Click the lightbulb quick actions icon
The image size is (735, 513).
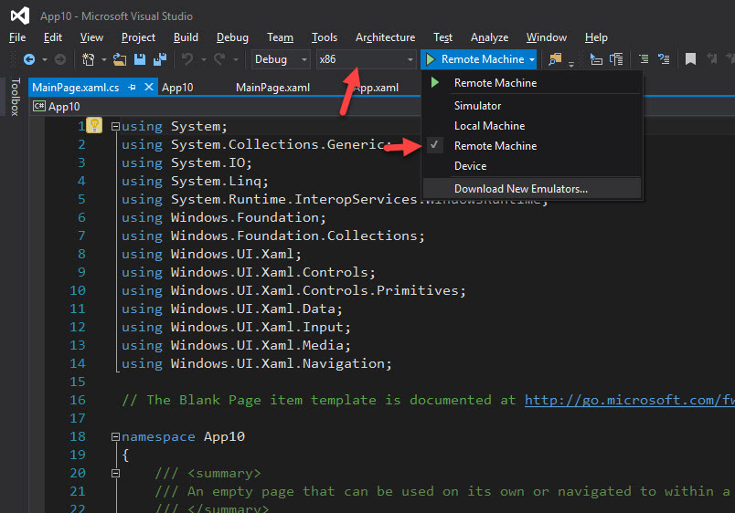(x=94, y=125)
